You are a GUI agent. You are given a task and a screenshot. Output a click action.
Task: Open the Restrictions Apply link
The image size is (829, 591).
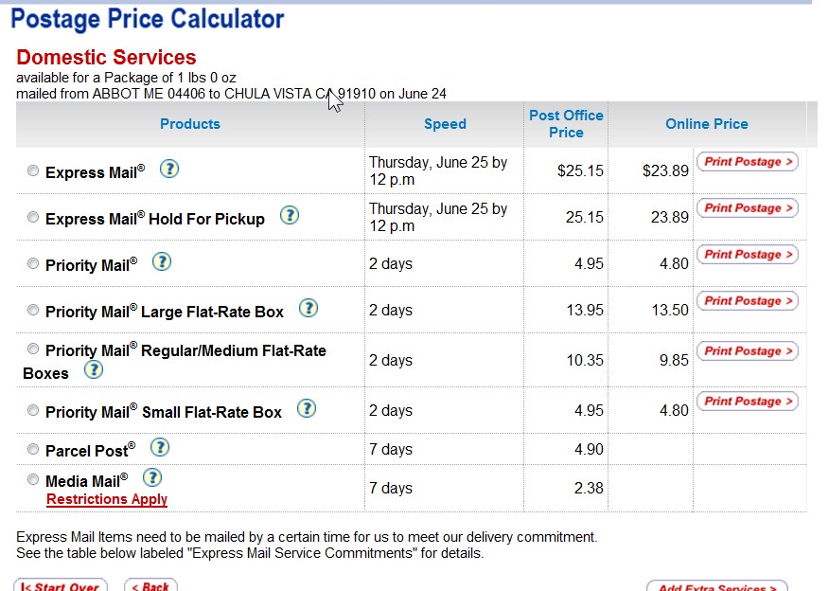(107, 499)
